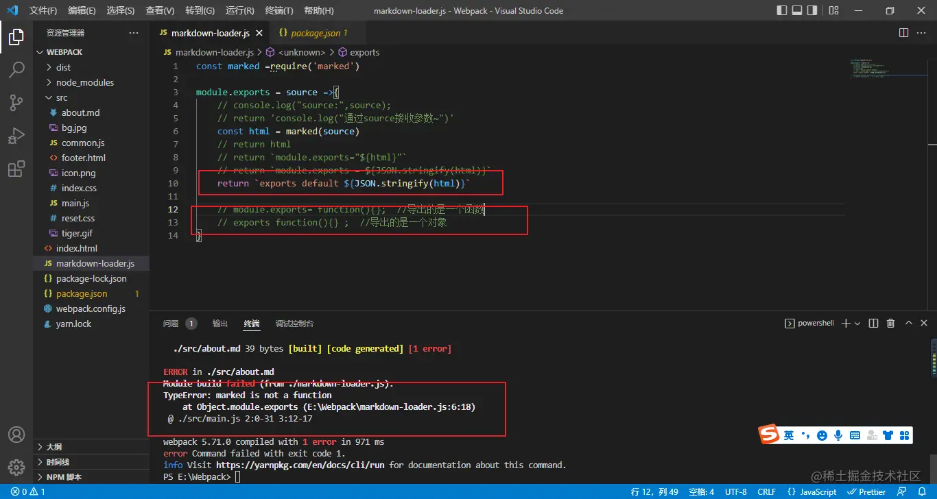This screenshot has width=937, height=499.
Task: Toggle bottom panel visibility
Action: coord(797,10)
